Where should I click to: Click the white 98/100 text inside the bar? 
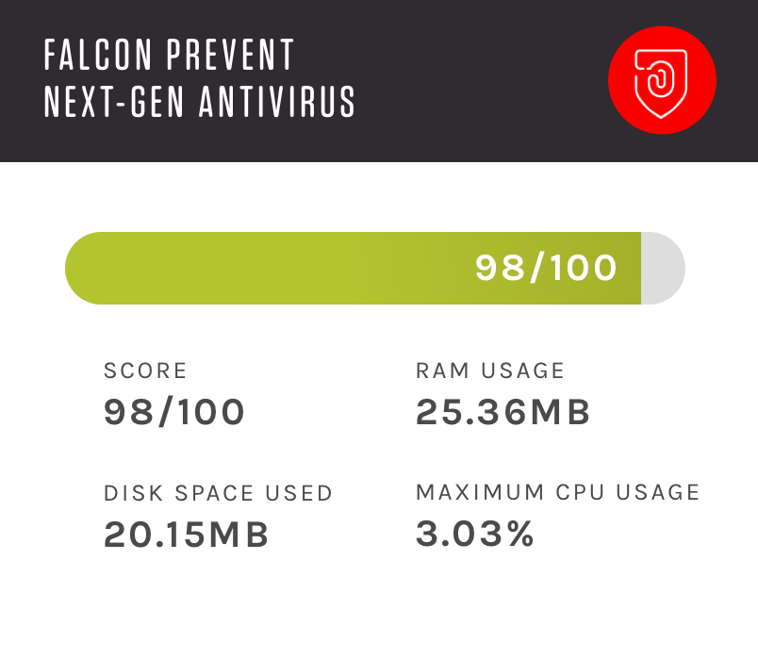546,269
